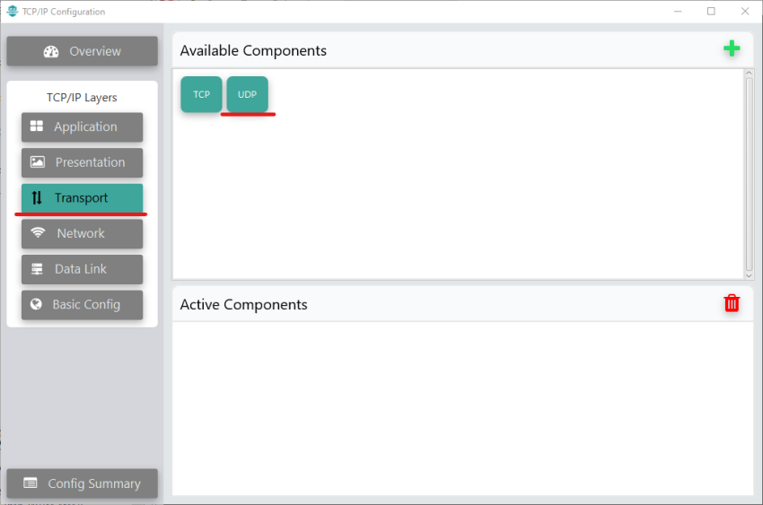Viewport: 763px width, 505px height.
Task: Click the Network layer wifi icon
Action: click(38, 233)
